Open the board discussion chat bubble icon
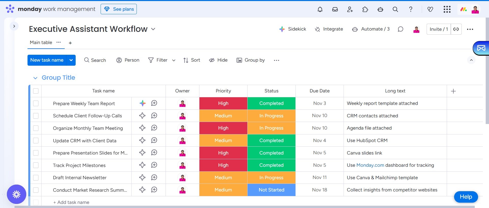 coord(400,29)
